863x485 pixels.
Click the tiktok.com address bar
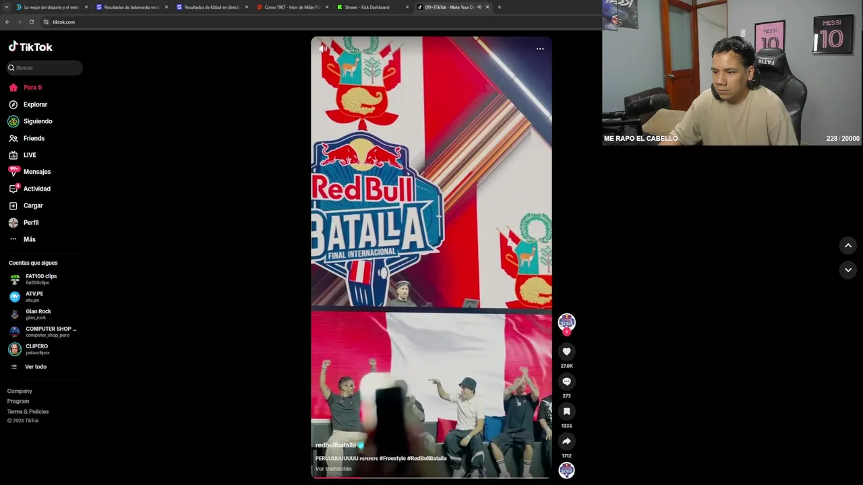64,22
